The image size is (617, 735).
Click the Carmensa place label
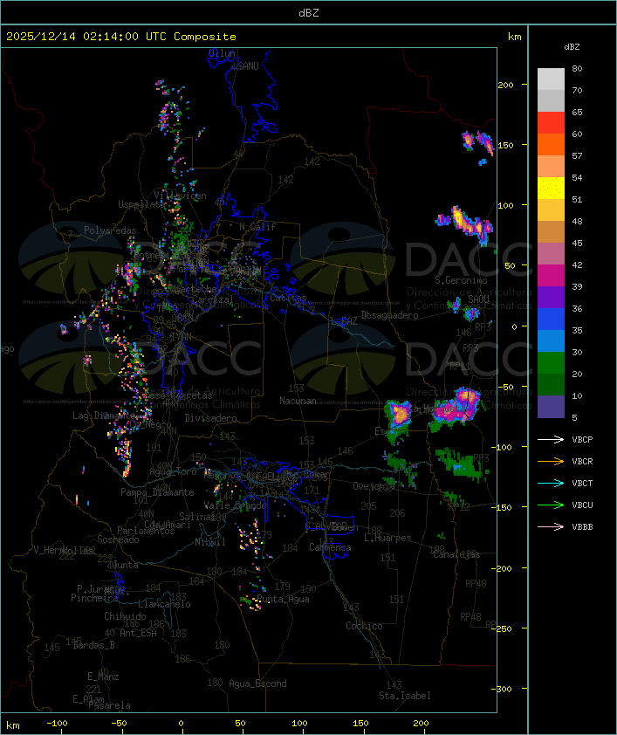coord(330,547)
